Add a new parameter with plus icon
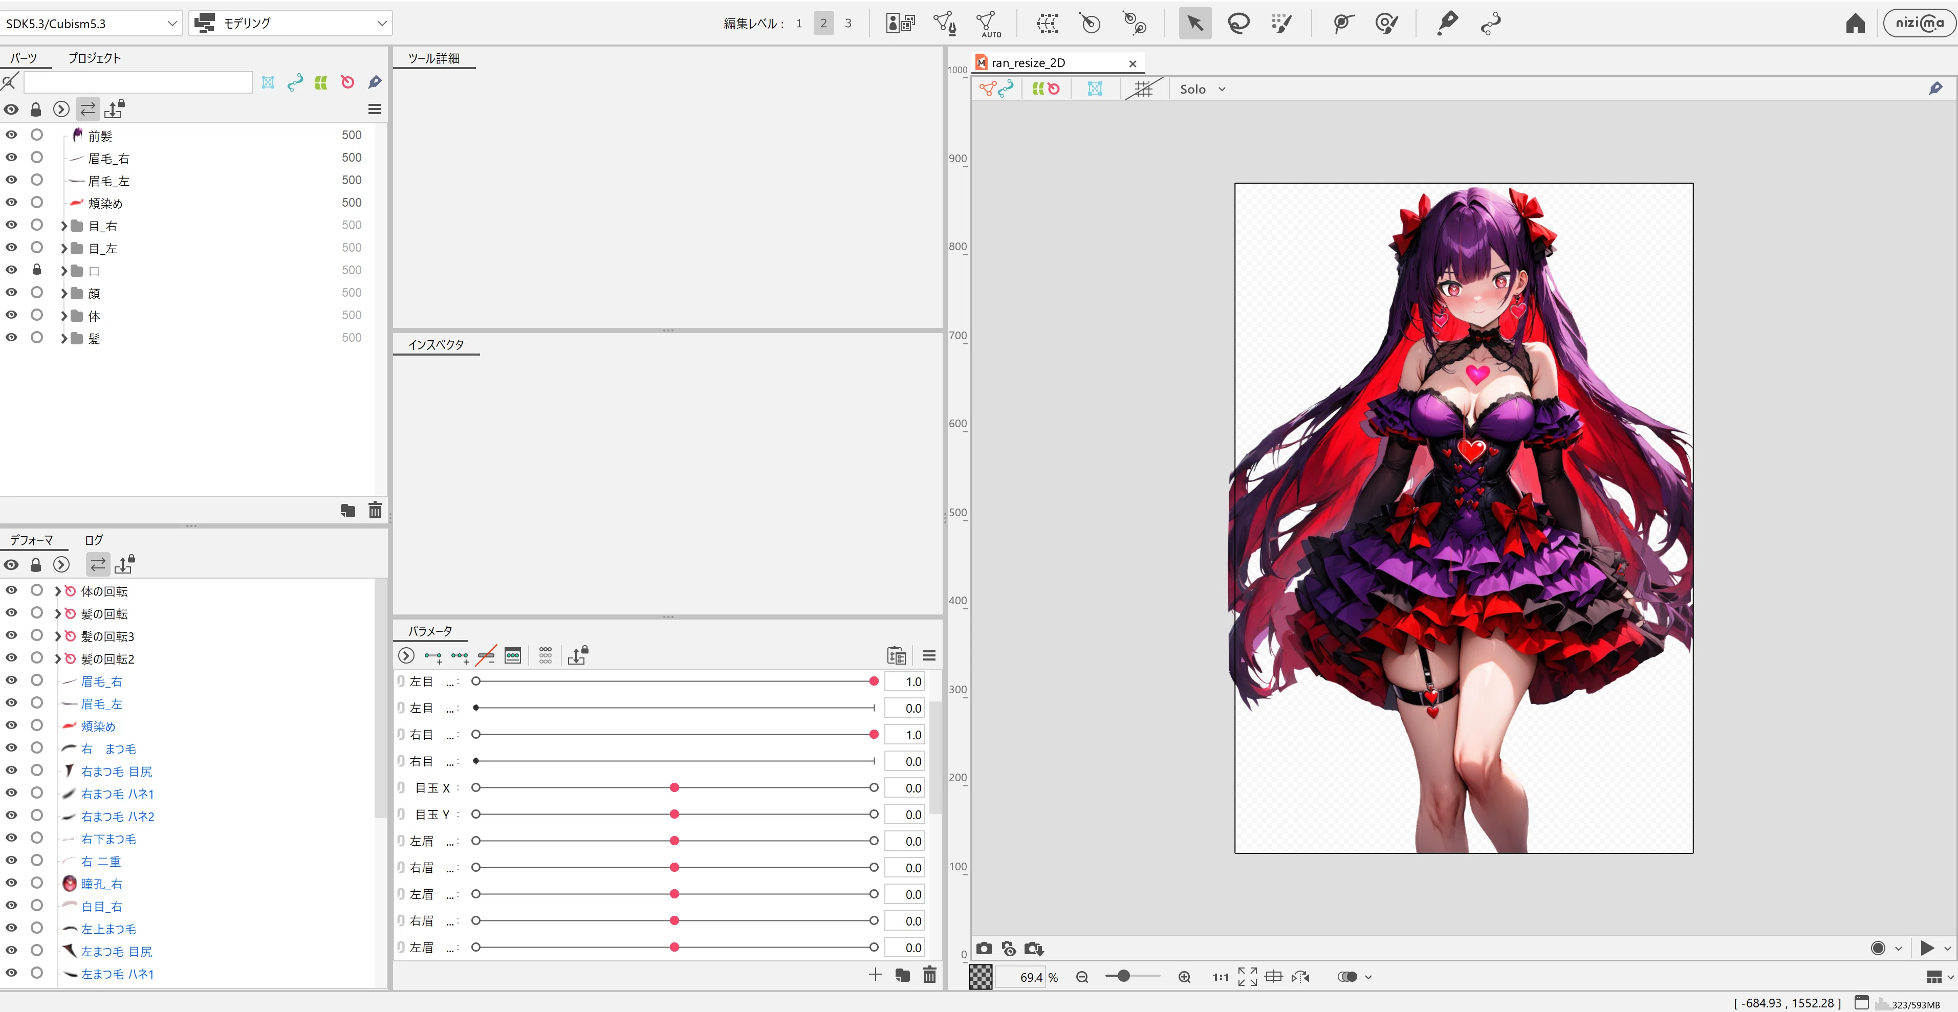The image size is (1958, 1012). click(876, 975)
